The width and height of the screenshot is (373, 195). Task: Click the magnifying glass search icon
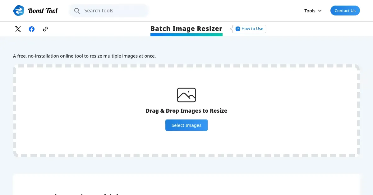point(77,11)
